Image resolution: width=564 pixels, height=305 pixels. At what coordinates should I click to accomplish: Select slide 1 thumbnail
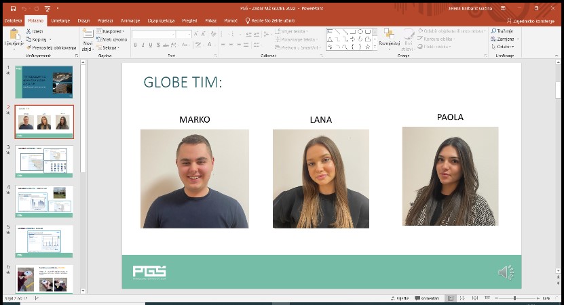point(44,82)
